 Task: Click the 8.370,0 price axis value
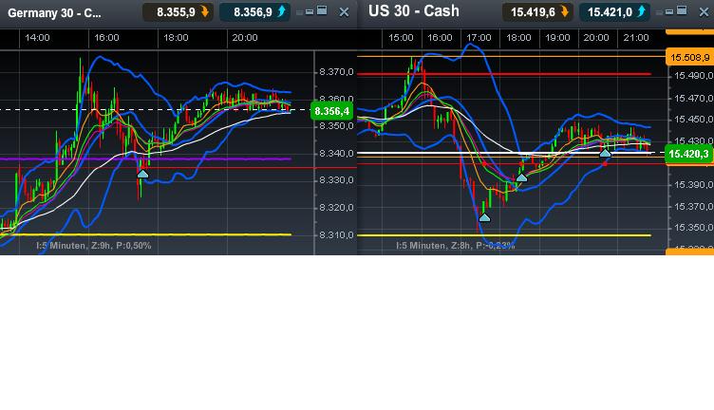point(336,72)
